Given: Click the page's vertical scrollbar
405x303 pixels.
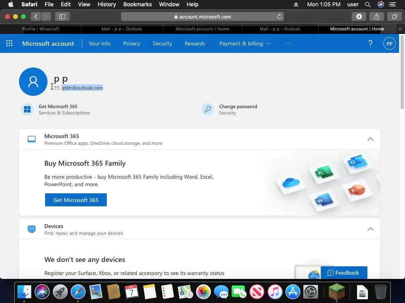Looking at the screenshot, I should [x=402, y=73].
